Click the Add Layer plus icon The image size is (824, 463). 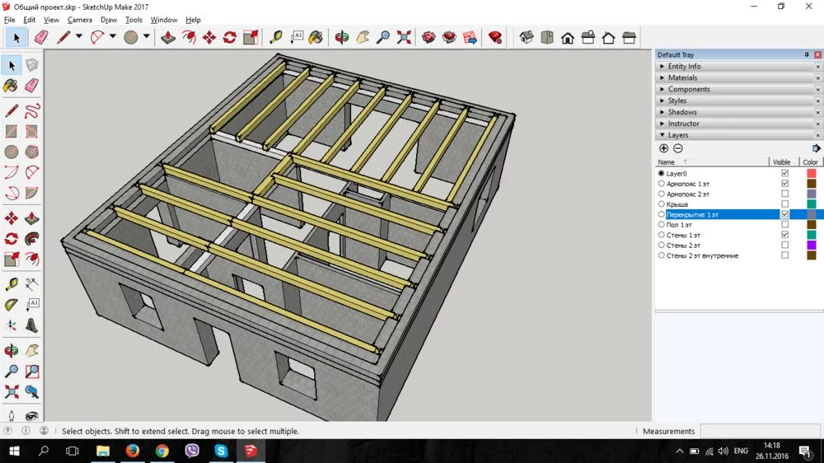click(x=664, y=148)
